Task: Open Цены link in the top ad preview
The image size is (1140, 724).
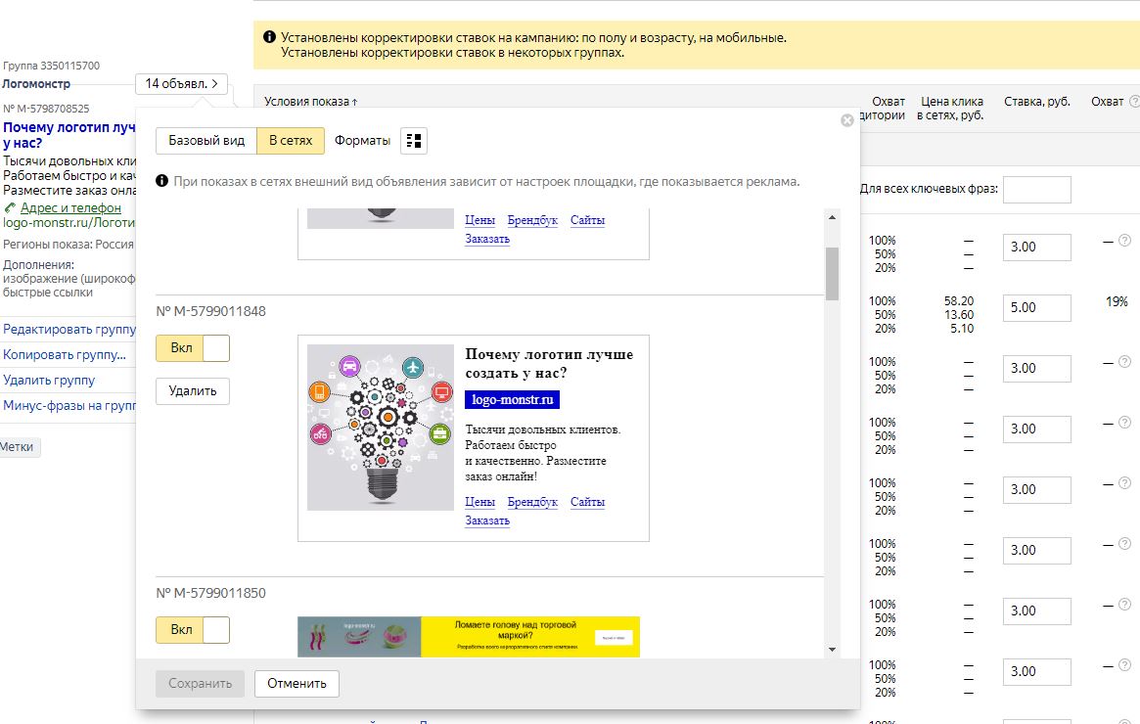Action: (479, 219)
